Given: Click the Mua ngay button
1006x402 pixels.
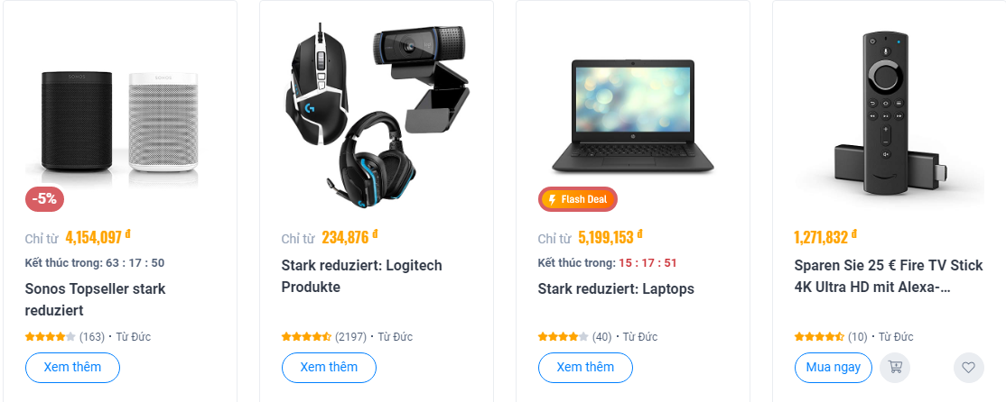Looking at the screenshot, I should point(833,368).
